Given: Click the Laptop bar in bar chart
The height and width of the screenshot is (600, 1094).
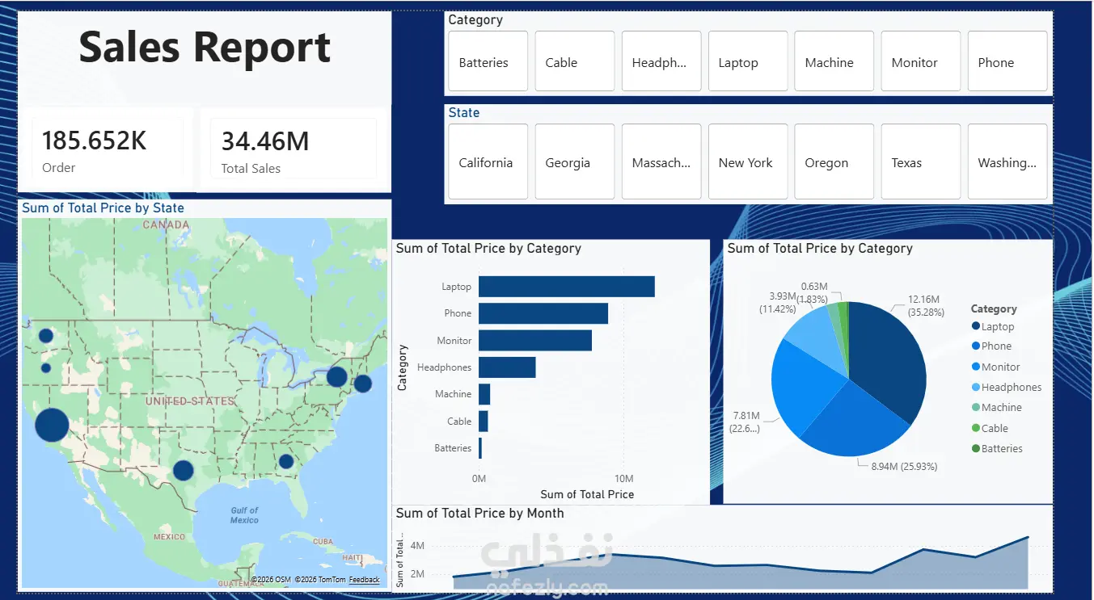Looking at the screenshot, I should pos(567,287).
